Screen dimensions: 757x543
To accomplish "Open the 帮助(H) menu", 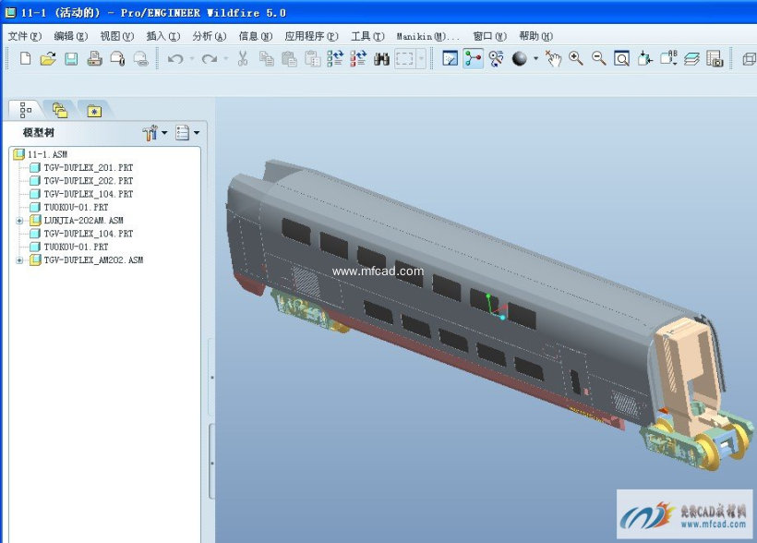I will tap(535, 36).
